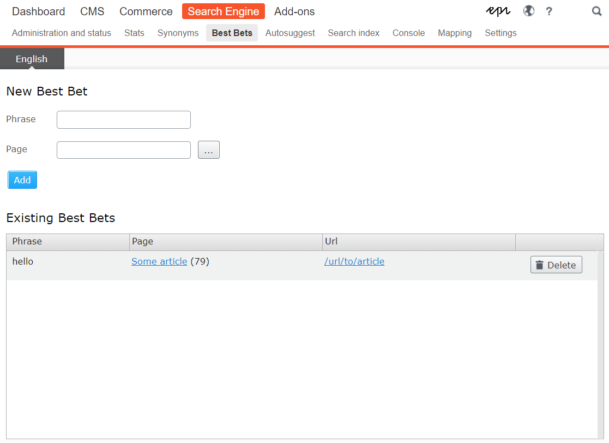Open the Stats section

click(x=134, y=33)
